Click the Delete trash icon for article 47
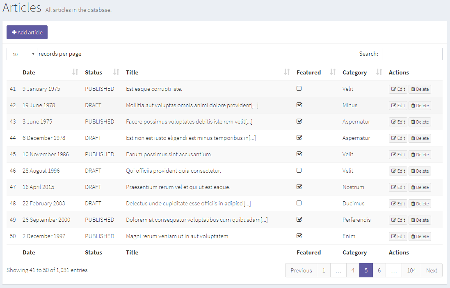 [413, 187]
